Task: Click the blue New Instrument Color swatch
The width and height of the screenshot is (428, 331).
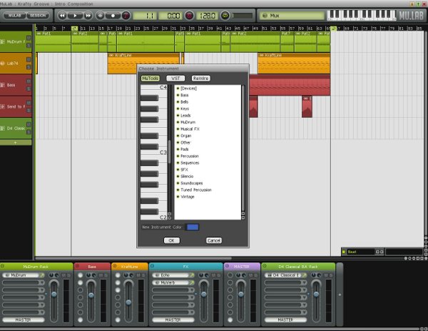Action: pyautogui.click(x=193, y=227)
